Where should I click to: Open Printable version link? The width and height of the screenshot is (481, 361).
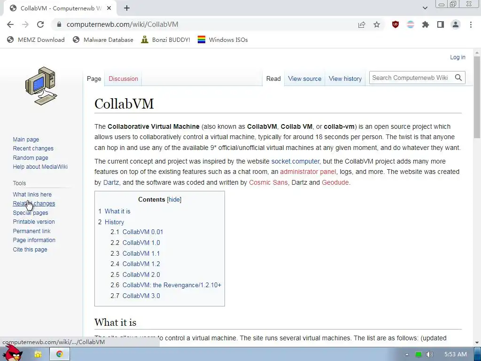[x=34, y=222]
